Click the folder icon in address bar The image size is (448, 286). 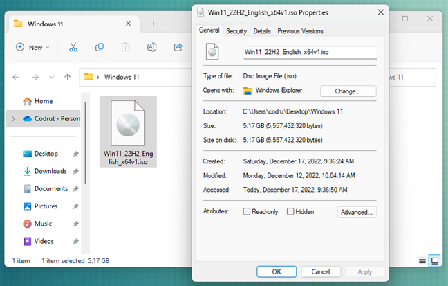tap(88, 77)
